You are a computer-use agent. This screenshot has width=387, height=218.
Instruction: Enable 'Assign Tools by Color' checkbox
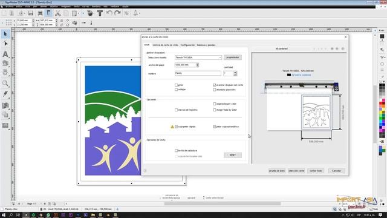click(x=215, y=110)
